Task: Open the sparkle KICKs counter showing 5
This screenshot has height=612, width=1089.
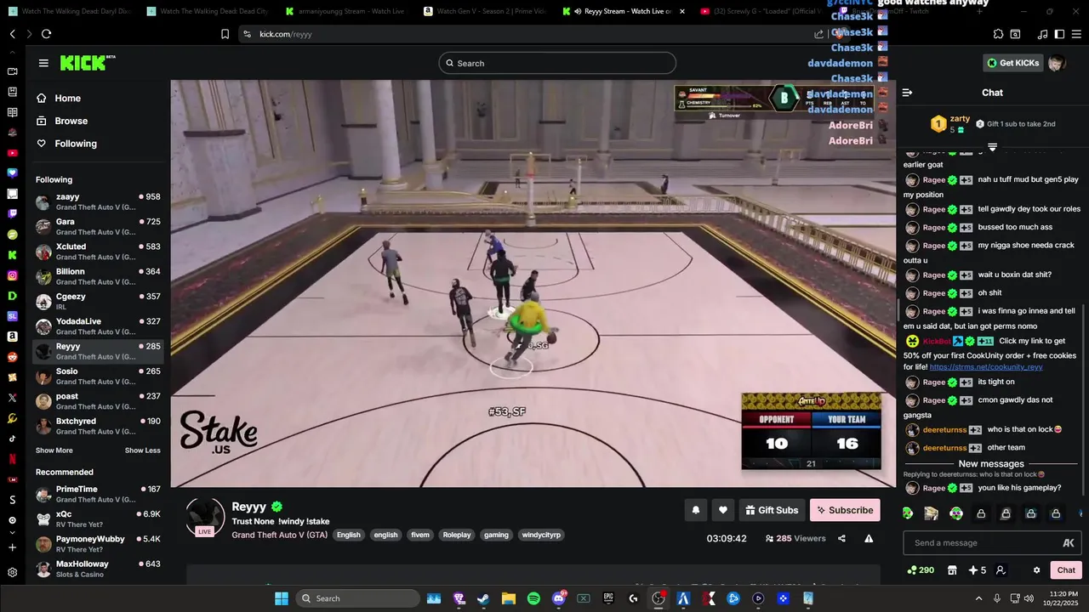Action: (978, 570)
